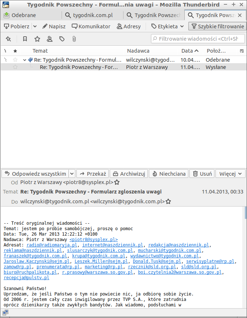Switch to the Odebrane tab
This screenshot has width=247, height=318.
31,15
